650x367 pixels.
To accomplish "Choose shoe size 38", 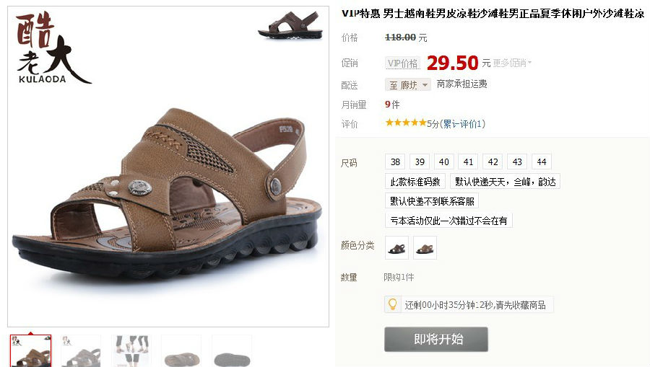I will (x=395, y=162).
